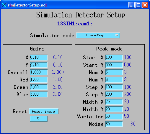150x134 pixels.
Task: Edit the Start X input field
Action: (114, 58)
